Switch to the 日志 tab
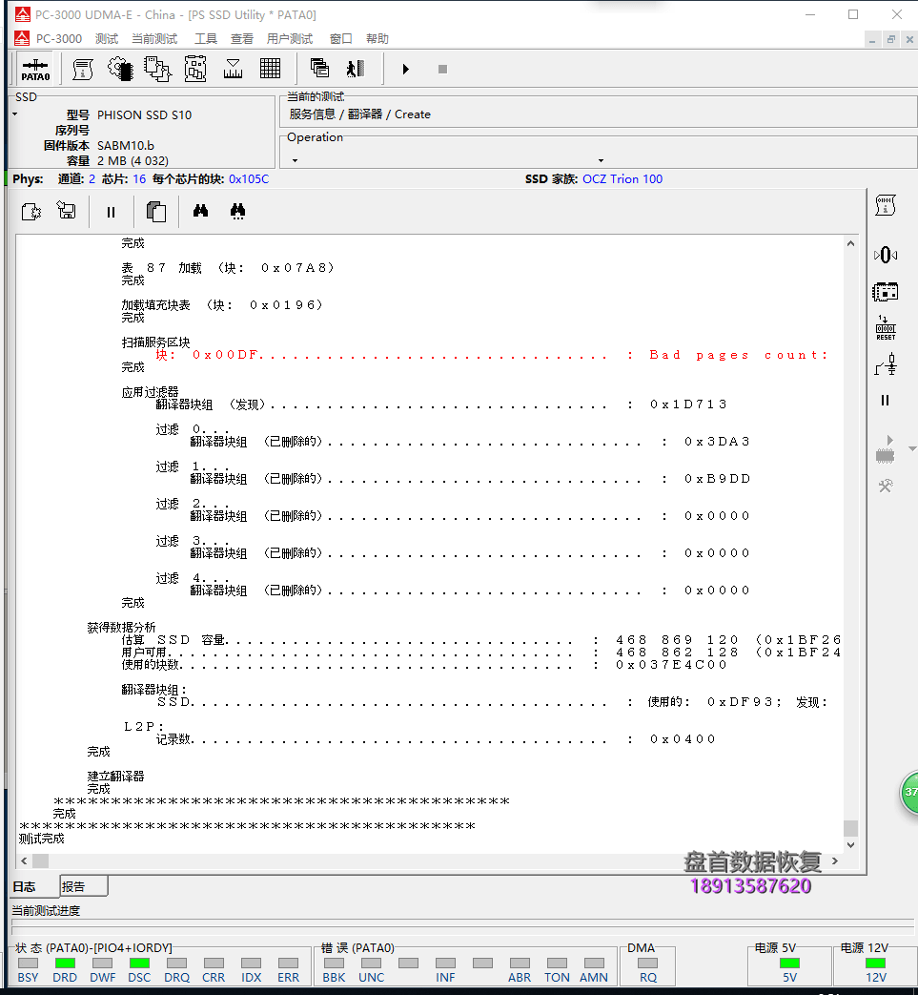918x995 pixels. pyautogui.click(x=25, y=886)
